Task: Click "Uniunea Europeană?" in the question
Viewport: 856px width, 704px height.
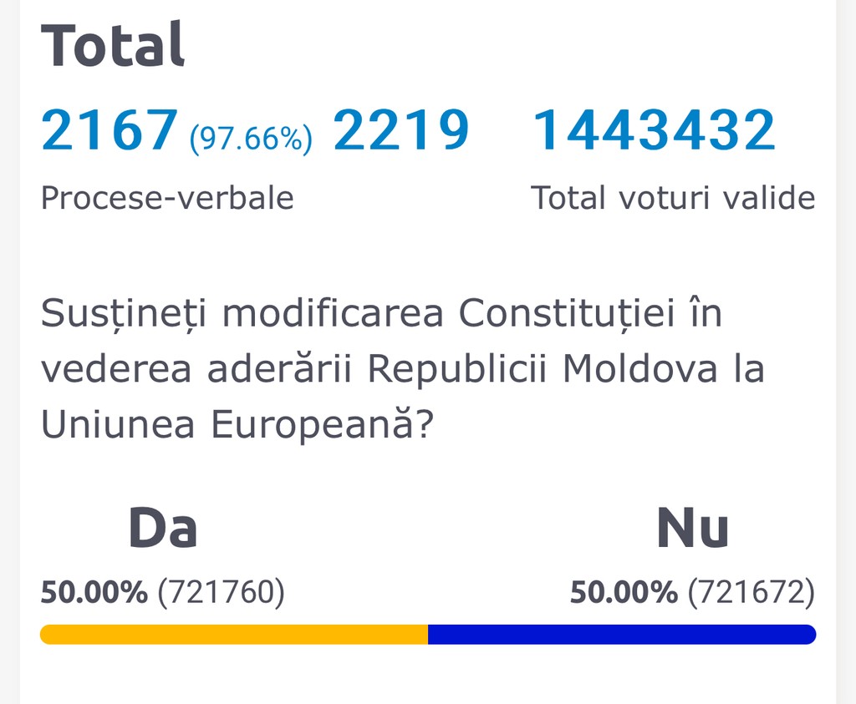Action: [x=237, y=424]
